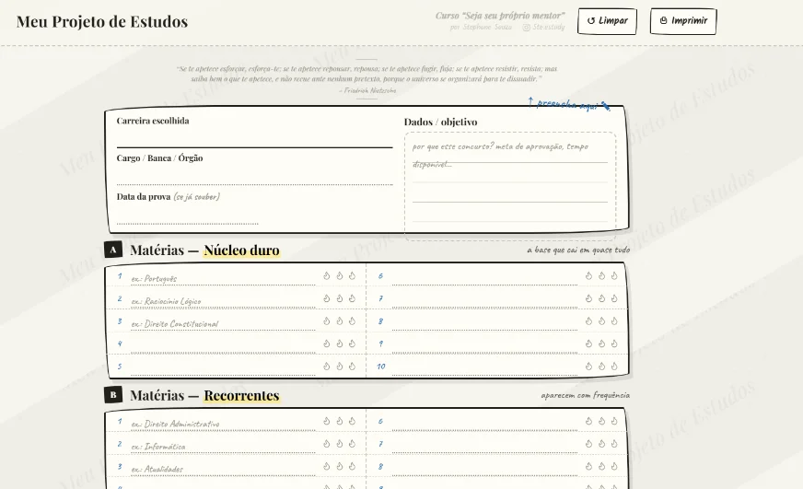803x489 pixels.
Task: Select third flame on Núcleo duro row 5
Action: pyautogui.click(x=353, y=367)
